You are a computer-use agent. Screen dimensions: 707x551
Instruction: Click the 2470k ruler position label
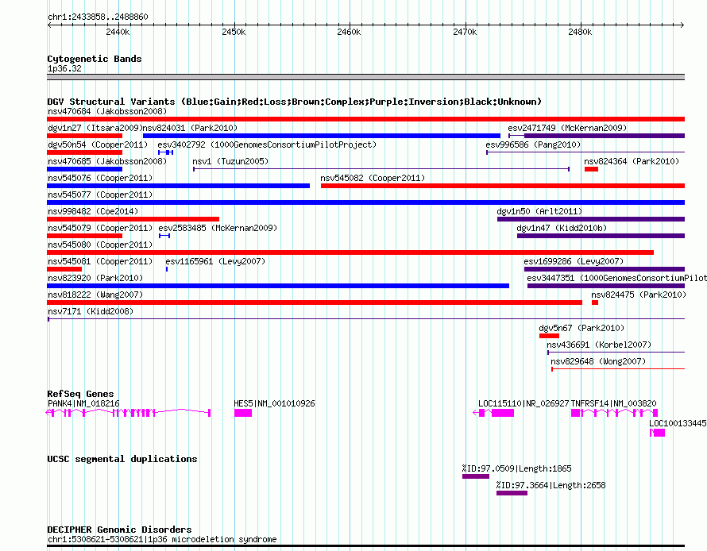[465, 32]
